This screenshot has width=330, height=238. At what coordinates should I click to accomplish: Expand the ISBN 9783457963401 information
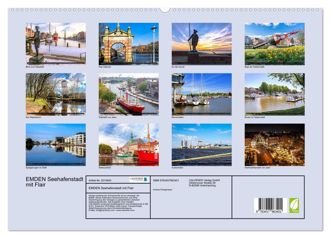point(166,180)
